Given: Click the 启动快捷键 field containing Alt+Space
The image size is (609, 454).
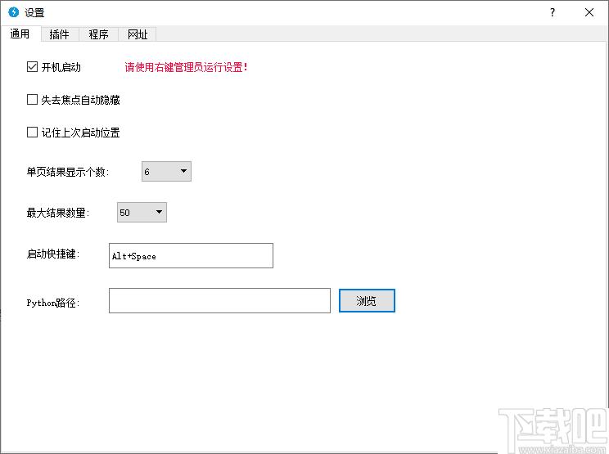Looking at the screenshot, I should pyautogui.click(x=191, y=256).
